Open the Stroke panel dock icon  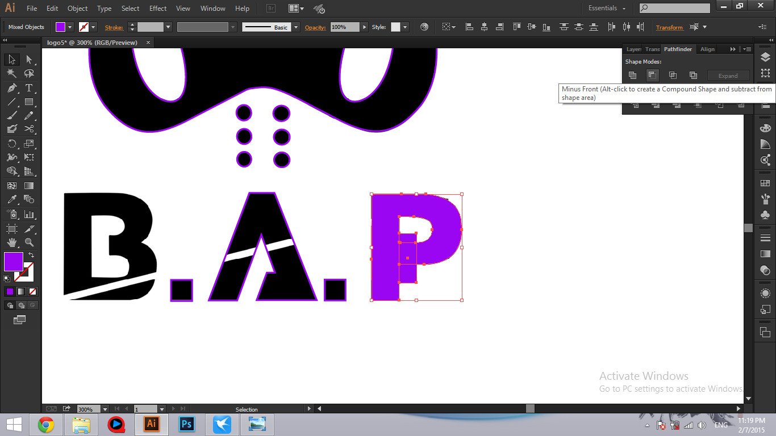(765, 238)
